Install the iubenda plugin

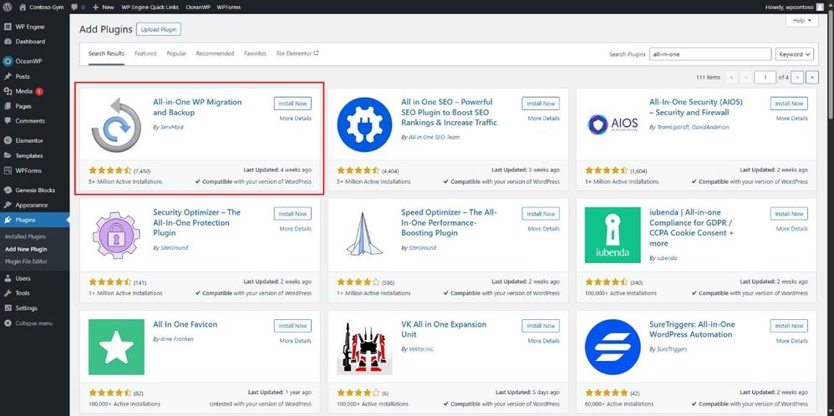click(x=789, y=214)
